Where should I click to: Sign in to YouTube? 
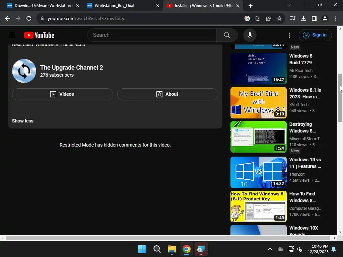pos(315,35)
